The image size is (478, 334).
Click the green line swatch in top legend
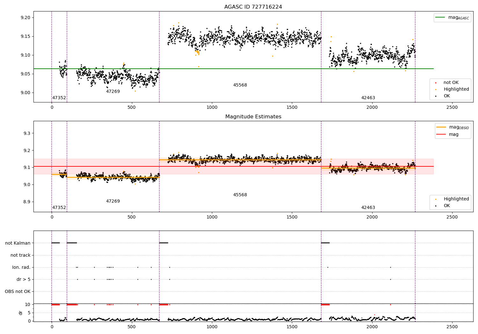[440, 17]
